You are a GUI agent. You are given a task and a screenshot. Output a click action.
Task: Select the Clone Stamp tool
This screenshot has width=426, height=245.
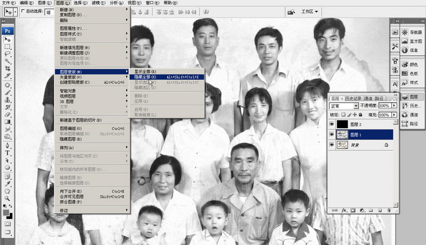[x=7, y=100]
